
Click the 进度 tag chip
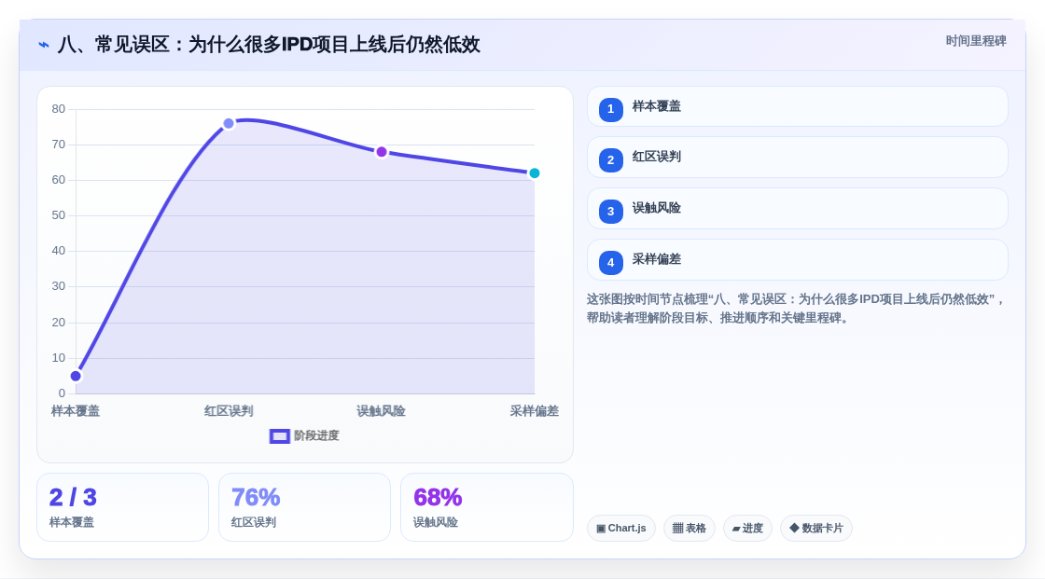747,529
